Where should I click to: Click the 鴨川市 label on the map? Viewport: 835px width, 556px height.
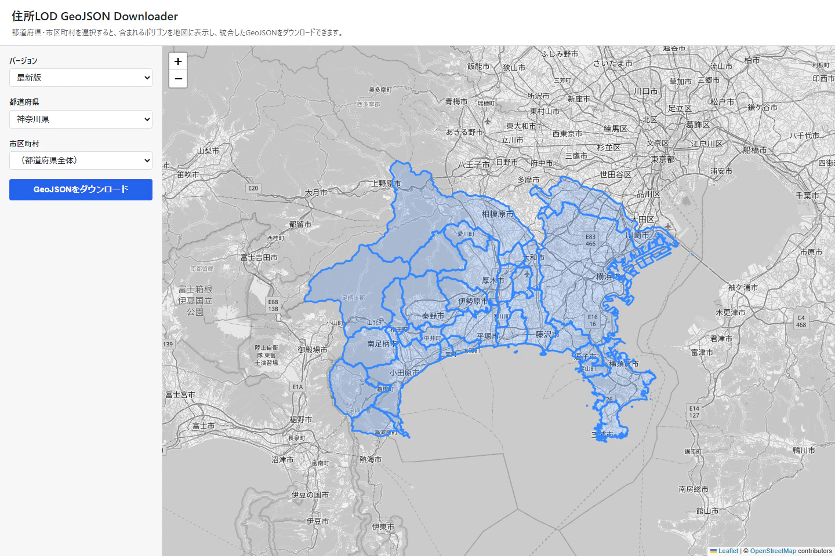tap(804, 451)
